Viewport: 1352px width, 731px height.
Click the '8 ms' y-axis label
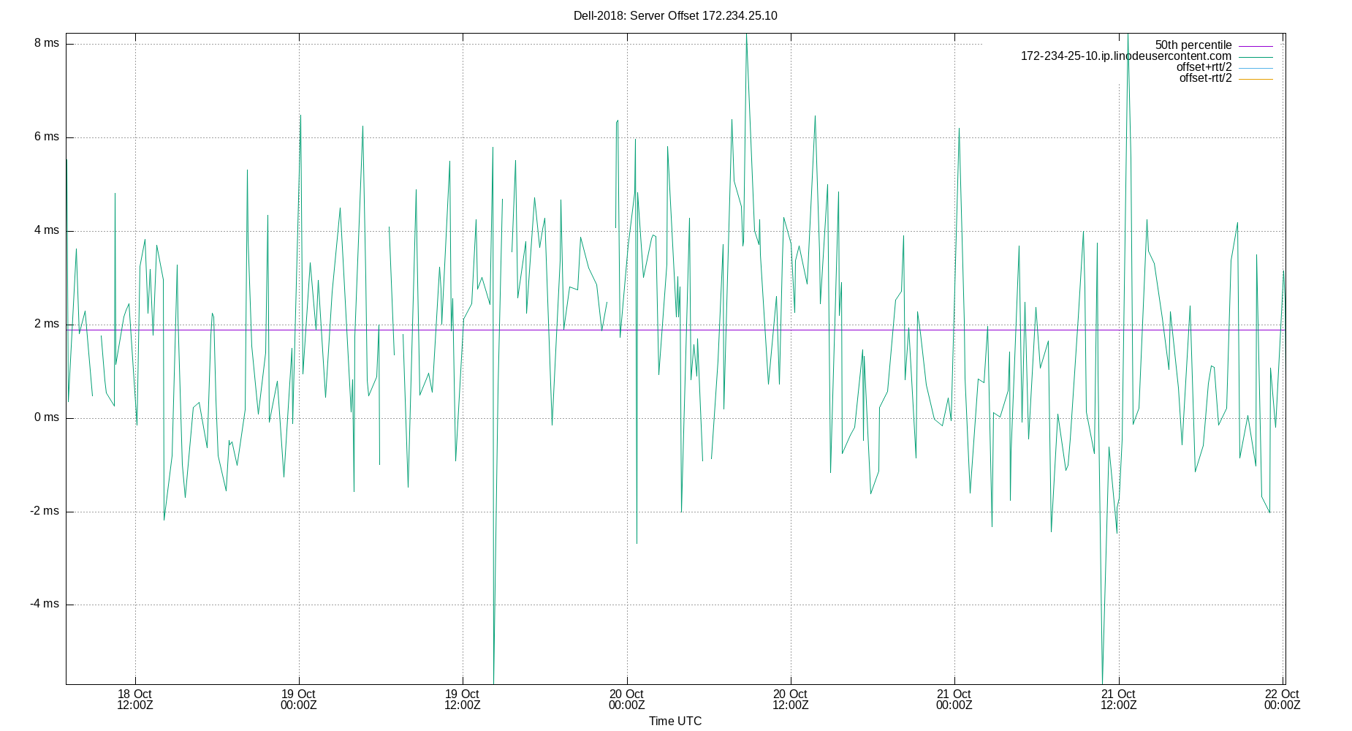[x=47, y=43]
